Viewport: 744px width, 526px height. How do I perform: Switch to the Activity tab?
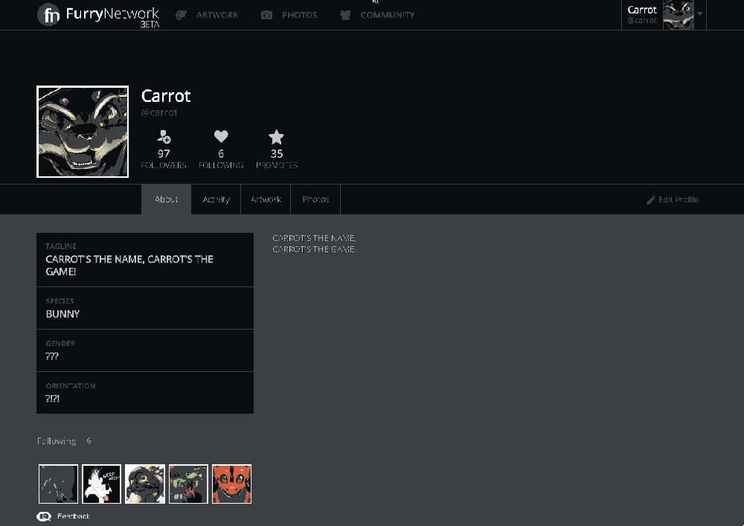(x=216, y=199)
